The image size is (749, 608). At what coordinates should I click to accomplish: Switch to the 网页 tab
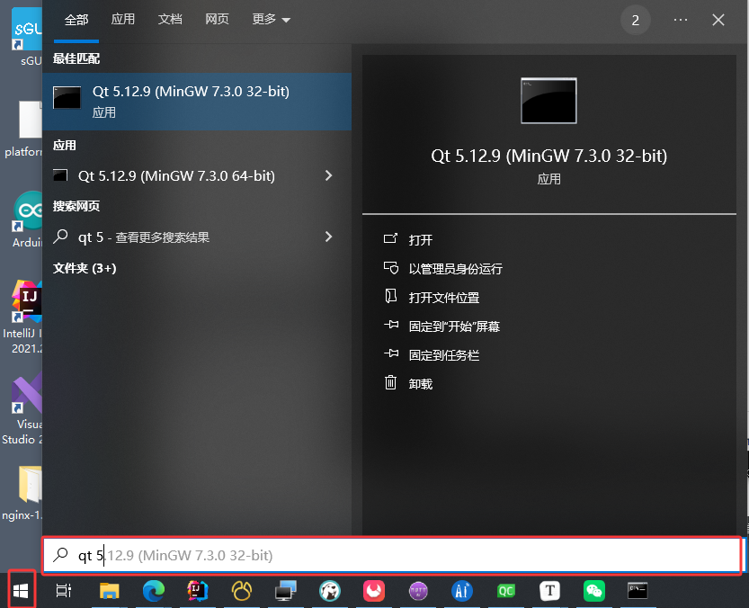[217, 20]
